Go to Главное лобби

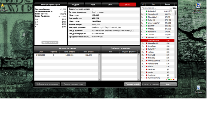tap(133, 84)
